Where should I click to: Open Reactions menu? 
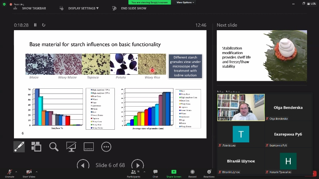pos(209,174)
